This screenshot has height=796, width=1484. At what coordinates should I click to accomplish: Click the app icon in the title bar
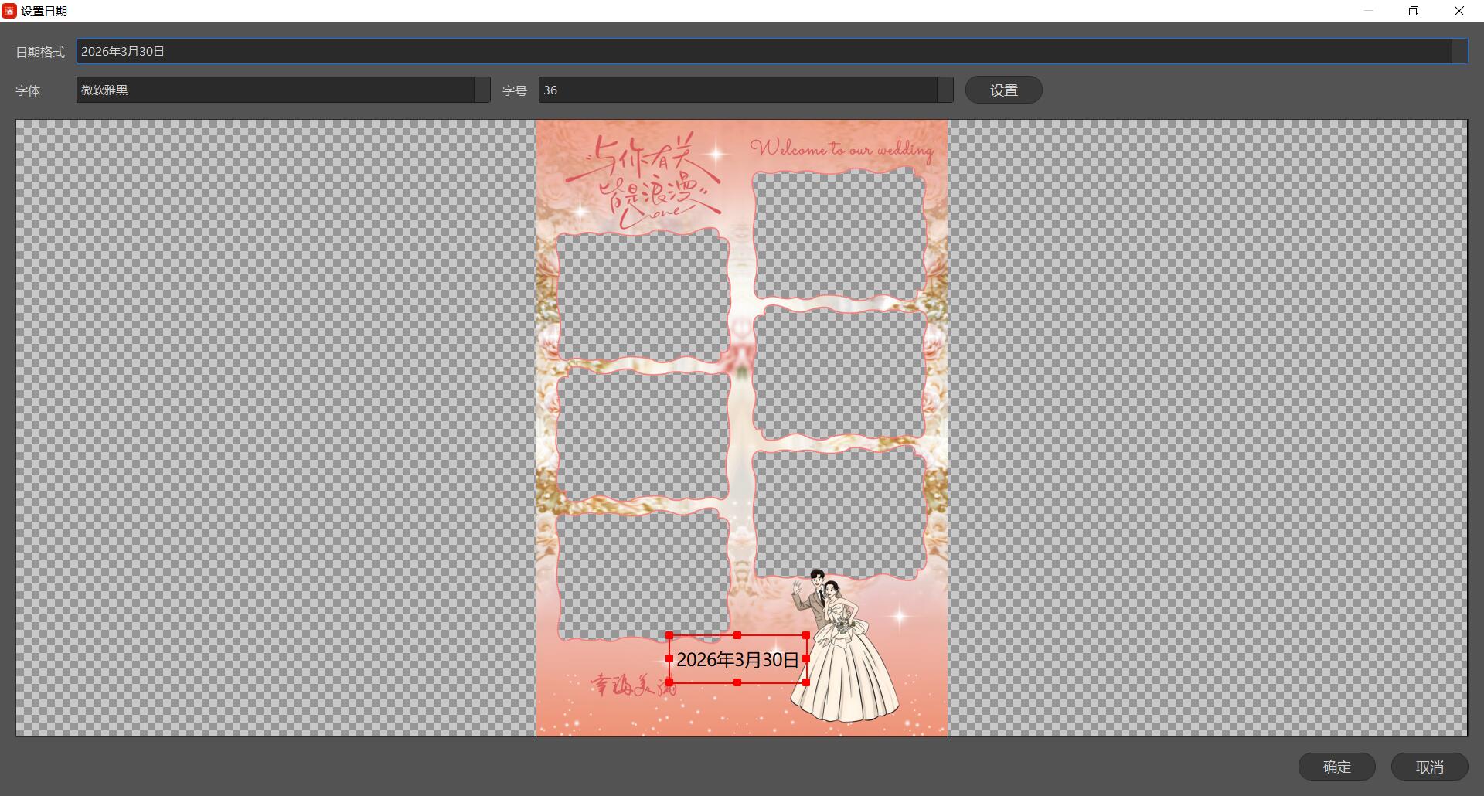[9, 11]
